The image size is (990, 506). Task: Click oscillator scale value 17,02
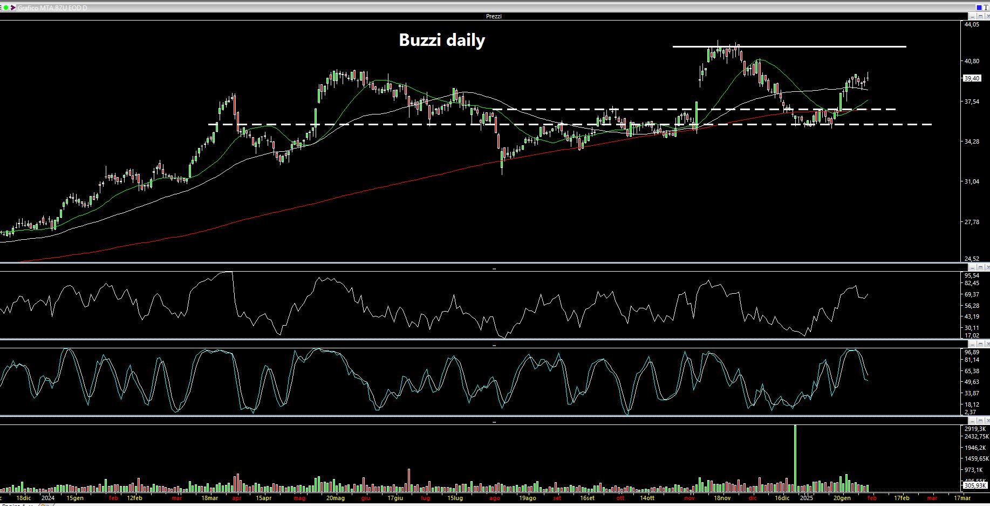(972, 335)
